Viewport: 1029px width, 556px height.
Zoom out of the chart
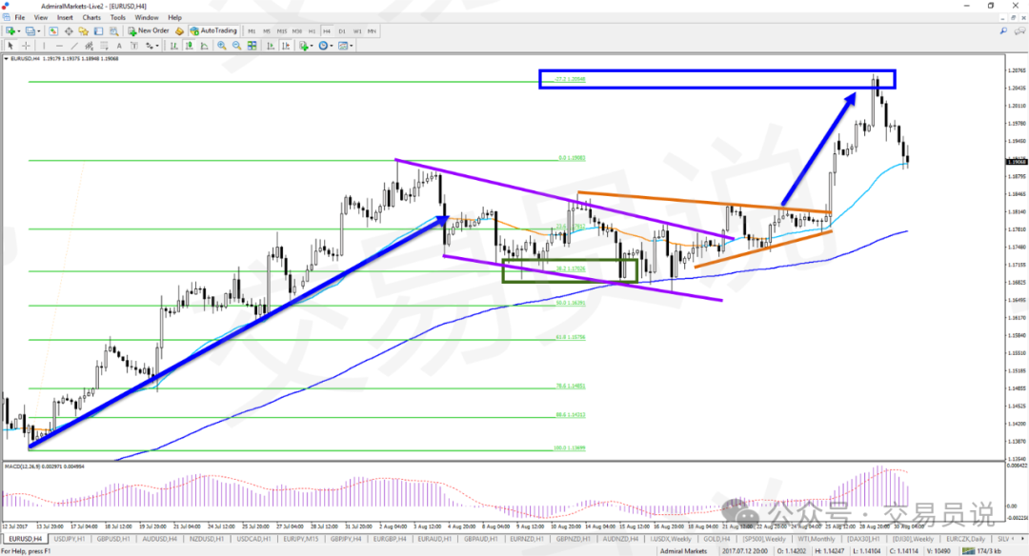[237, 46]
